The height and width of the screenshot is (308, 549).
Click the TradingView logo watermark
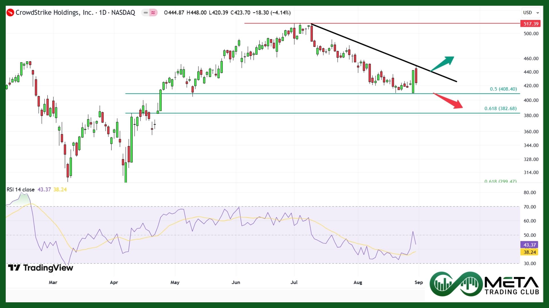[41, 268]
